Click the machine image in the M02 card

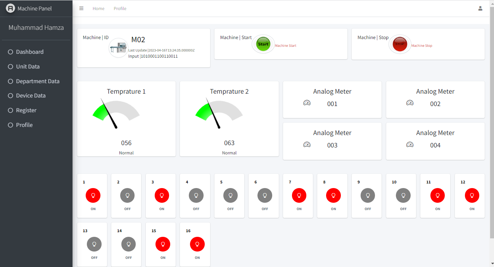118,48
